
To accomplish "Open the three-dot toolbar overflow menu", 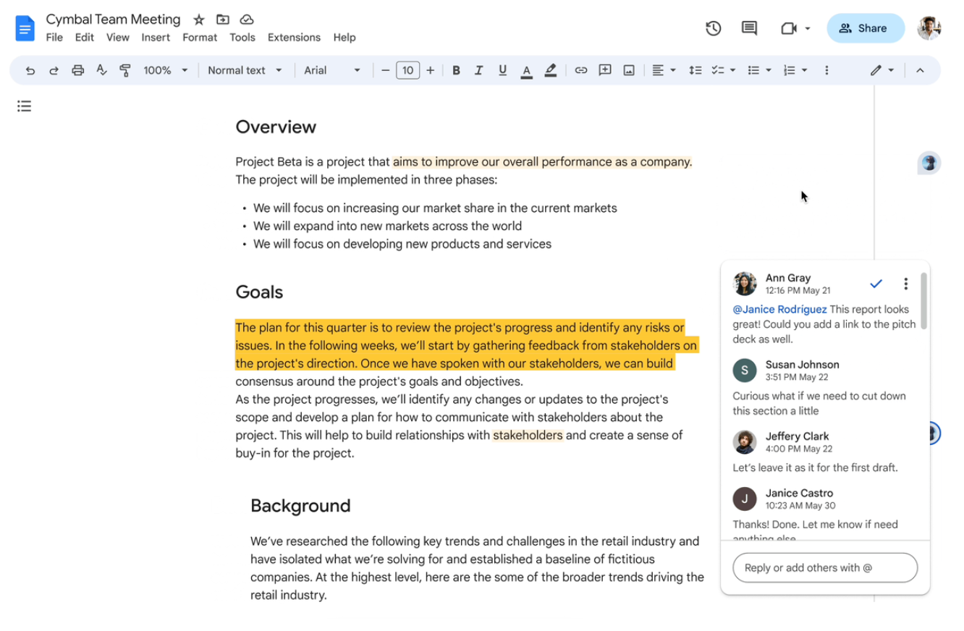I will coord(826,70).
